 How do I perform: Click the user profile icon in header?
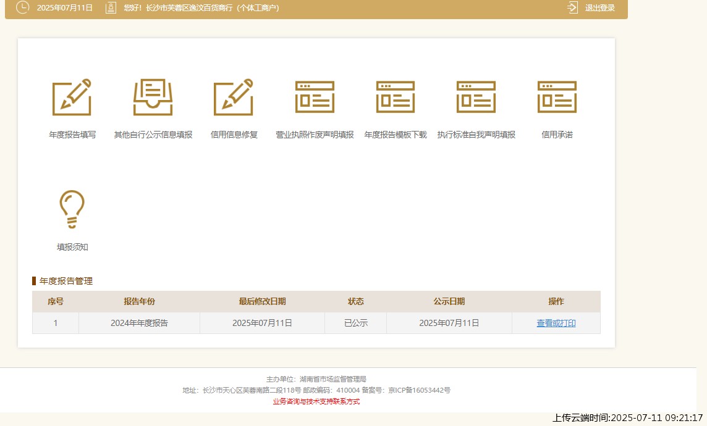click(111, 7)
